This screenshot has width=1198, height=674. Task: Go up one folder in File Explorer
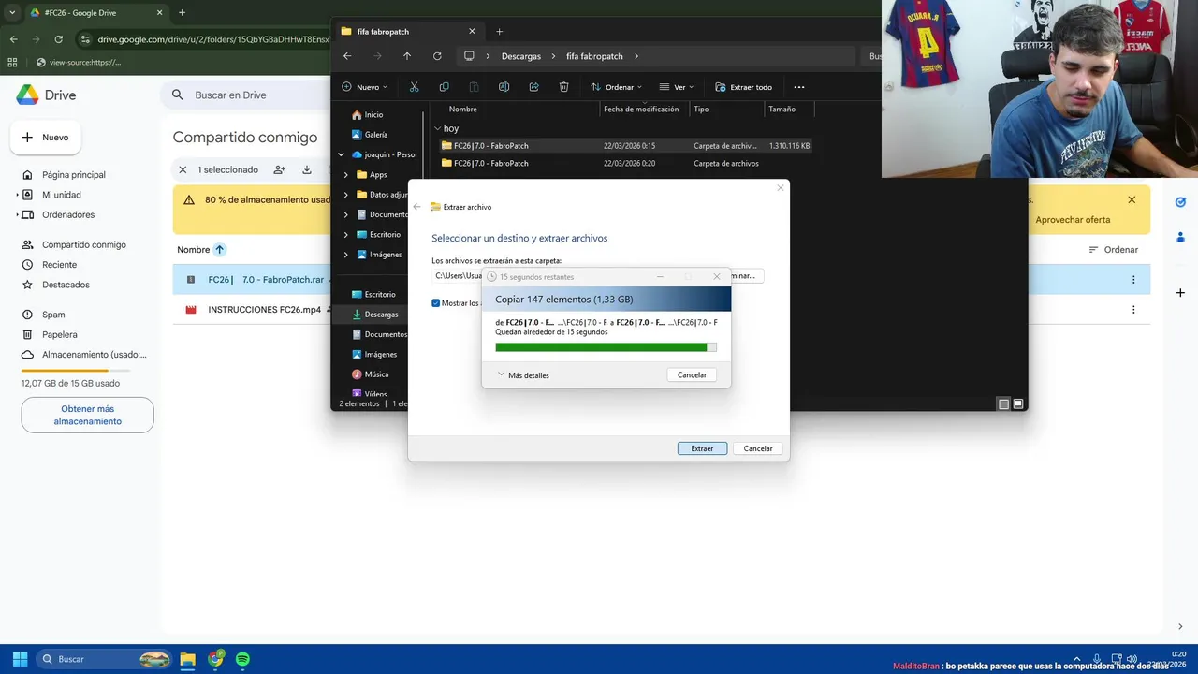pos(407,56)
